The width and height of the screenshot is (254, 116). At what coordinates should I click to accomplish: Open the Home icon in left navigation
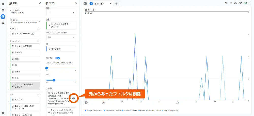(3, 4)
